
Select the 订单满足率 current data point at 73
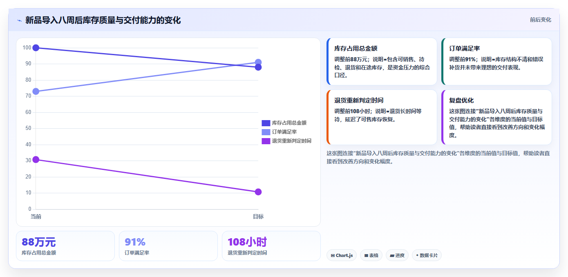[x=36, y=92]
